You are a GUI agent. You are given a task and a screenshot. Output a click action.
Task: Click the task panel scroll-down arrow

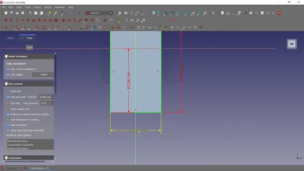(56, 158)
